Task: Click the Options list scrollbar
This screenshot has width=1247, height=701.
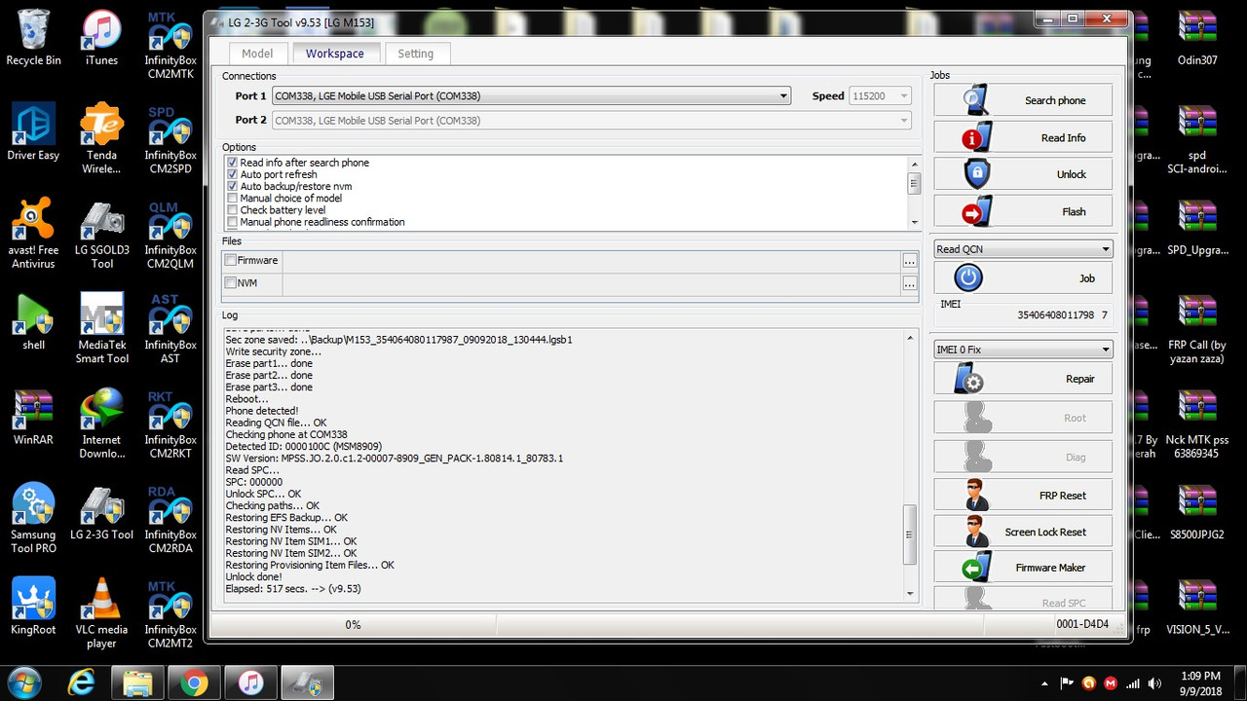Action: [914, 192]
